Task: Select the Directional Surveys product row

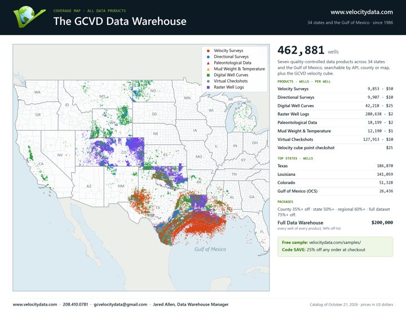Action: pos(335,97)
